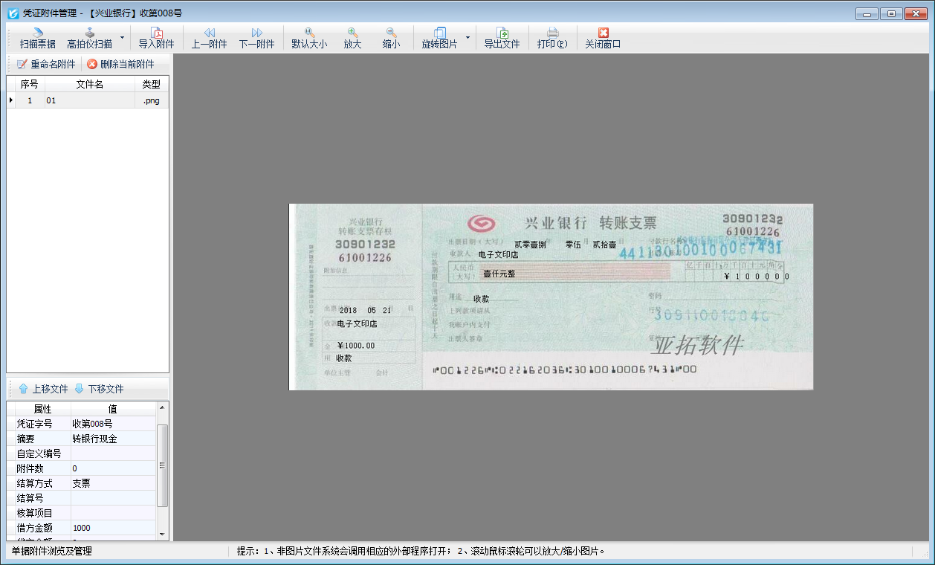The height and width of the screenshot is (565, 935).
Task: Open the import attachment (导入附件) tool
Action: coord(156,38)
